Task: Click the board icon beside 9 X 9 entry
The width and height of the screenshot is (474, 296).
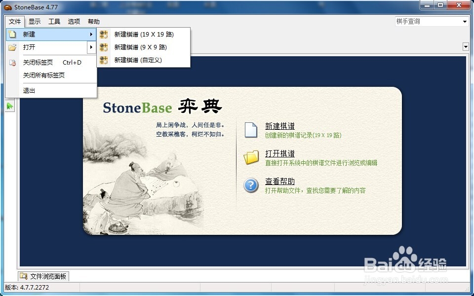Action: 104,47
